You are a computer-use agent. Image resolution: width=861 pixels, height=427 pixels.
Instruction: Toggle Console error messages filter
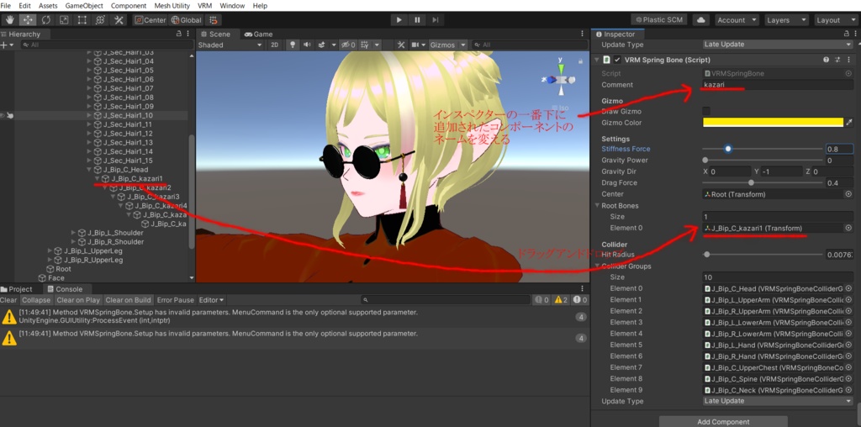(x=581, y=300)
